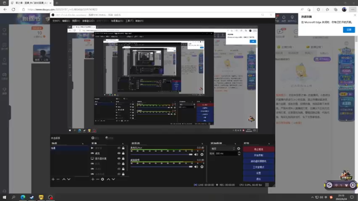
Task: Open the Edge Favorites toolbar icon
Action: [x=328, y=9]
